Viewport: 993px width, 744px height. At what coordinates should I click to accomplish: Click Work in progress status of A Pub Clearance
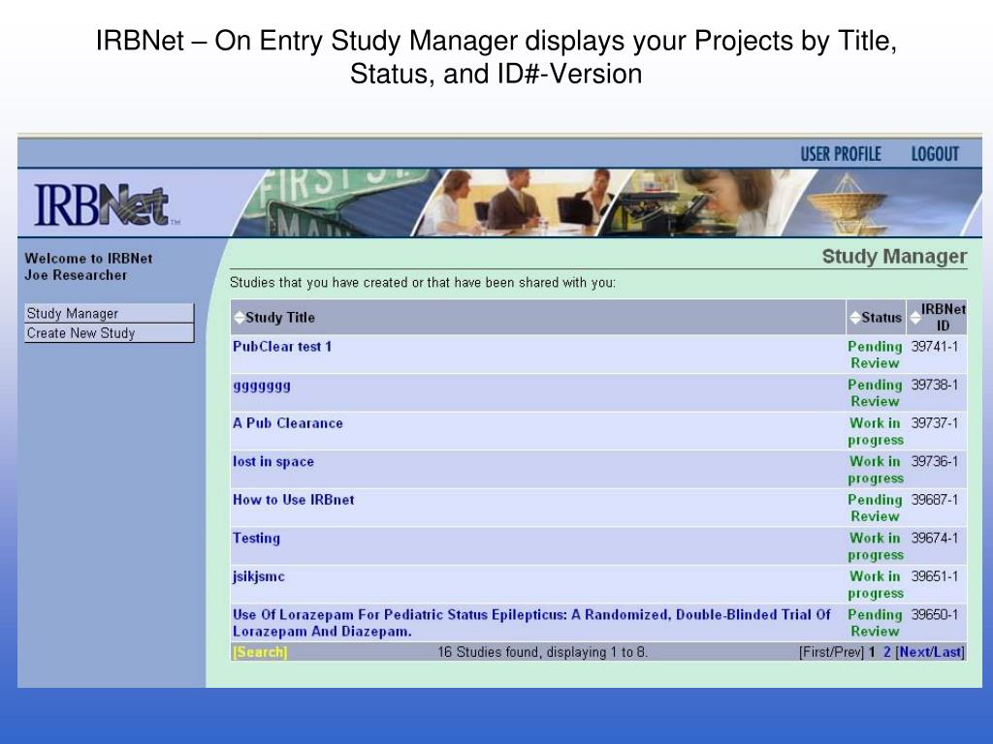point(876,431)
